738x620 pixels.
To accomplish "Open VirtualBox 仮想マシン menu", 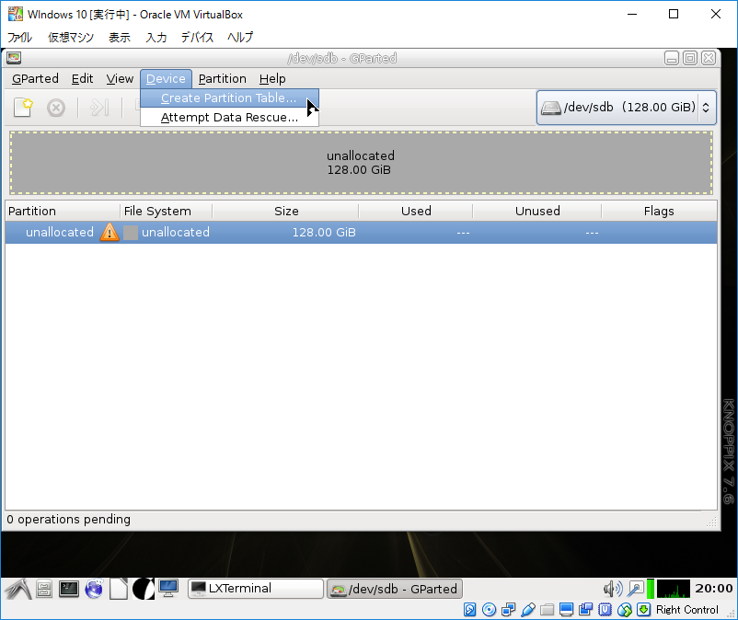I will coord(71,37).
